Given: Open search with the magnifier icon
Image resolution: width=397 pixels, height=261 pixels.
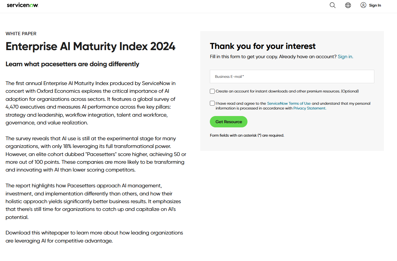Looking at the screenshot, I should tap(333, 5).
